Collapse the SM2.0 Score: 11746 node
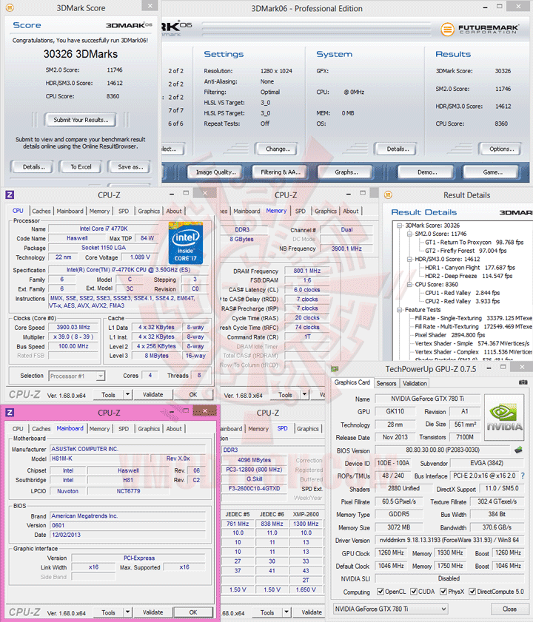 [409, 234]
